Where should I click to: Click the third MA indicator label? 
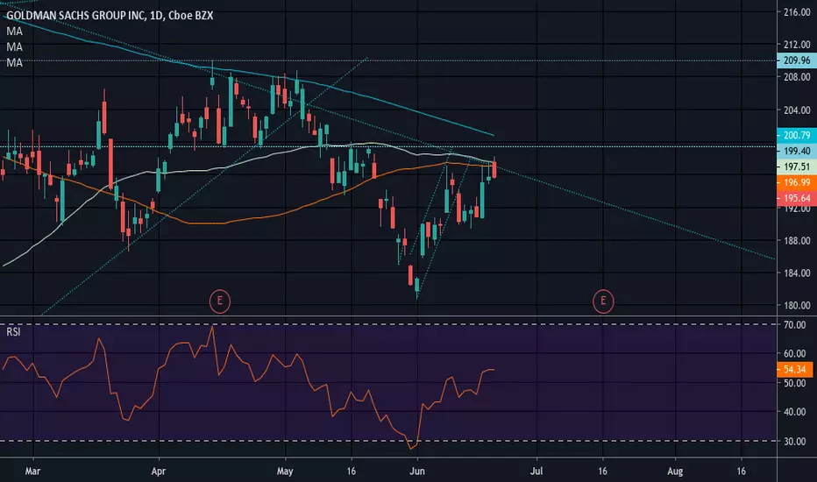coord(15,62)
